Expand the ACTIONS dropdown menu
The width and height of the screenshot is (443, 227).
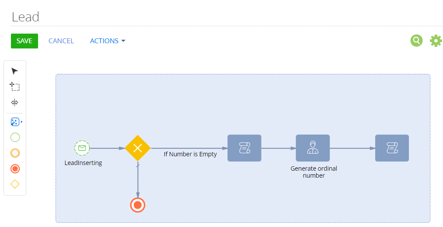[x=107, y=41]
